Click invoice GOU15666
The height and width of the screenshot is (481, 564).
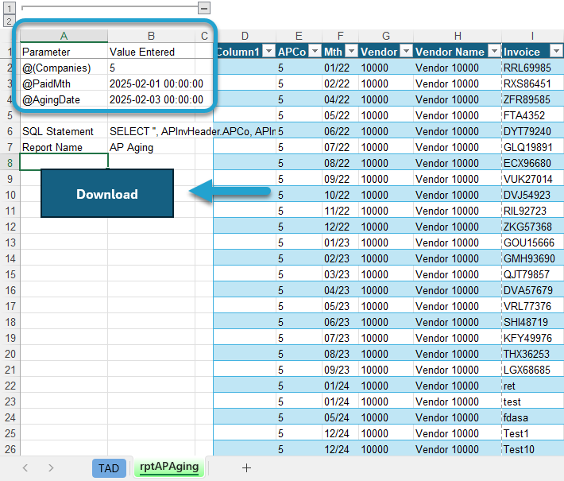pyautogui.click(x=532, y=242)
